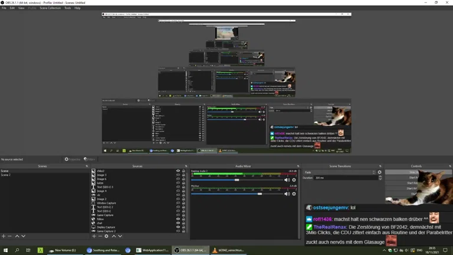Toggle lock on the Display Capture source
The height and width of the screenshot is (255, 453).
[x=183, y=227]
